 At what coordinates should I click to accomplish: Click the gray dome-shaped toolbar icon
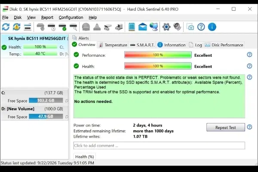click(86, 27)
